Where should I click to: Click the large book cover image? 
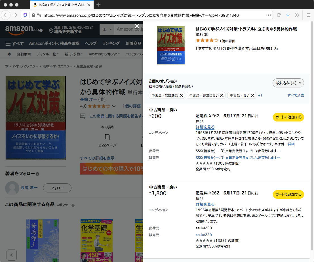[x=36, y=118]
